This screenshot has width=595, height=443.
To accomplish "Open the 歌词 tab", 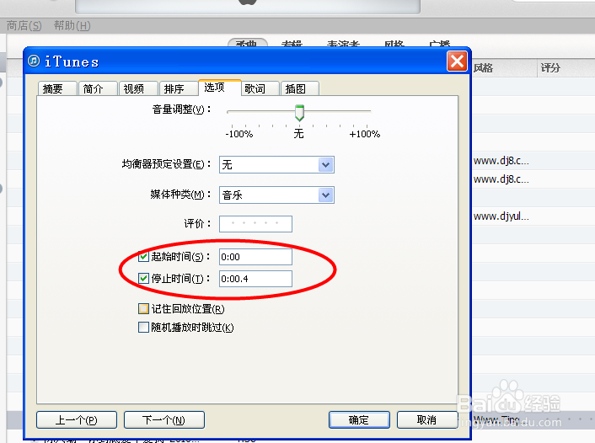I will click(x=260, y=88).
